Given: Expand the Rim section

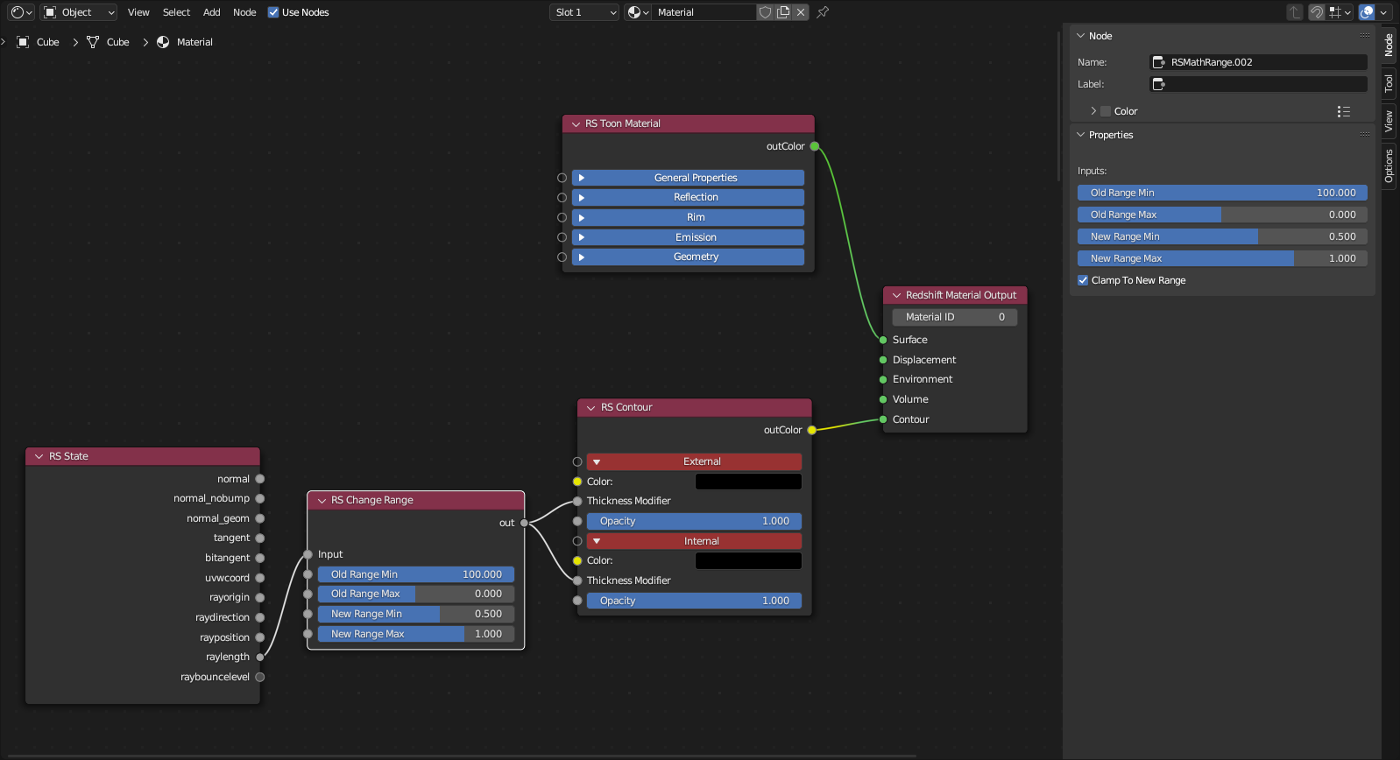Looking at the screenshot, I should point(688,217).
